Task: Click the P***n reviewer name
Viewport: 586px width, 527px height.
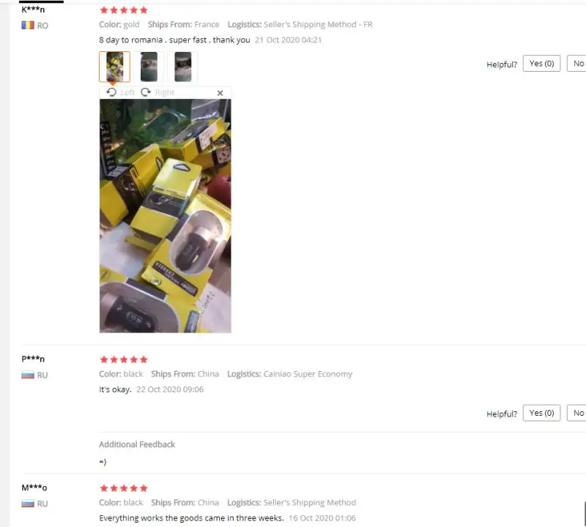Action: pos(33,359)
